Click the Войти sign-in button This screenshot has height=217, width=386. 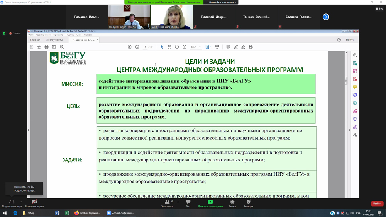pos(350,40)
